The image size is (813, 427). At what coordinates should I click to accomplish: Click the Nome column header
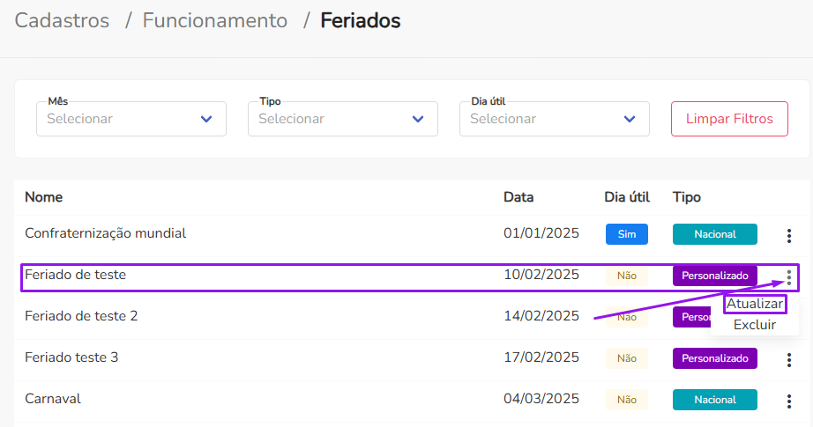[43, 197]
